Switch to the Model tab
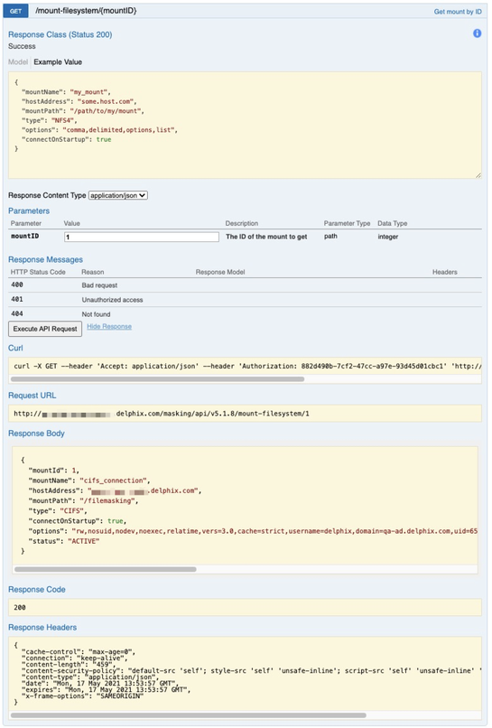The height and width of the screenshot is (728, 492). (x=18, y=61)
